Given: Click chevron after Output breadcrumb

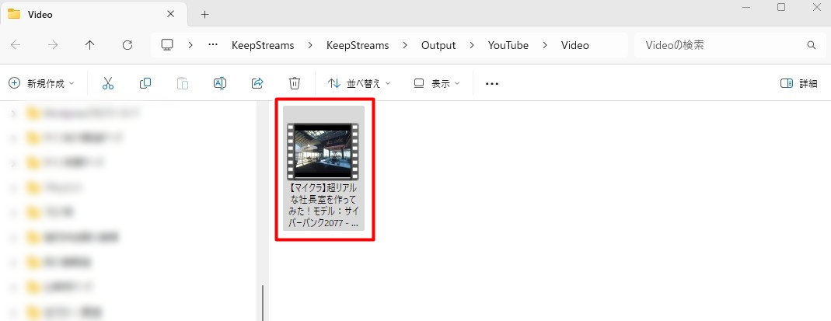Looking at the screenshot, I should point(472,46).
